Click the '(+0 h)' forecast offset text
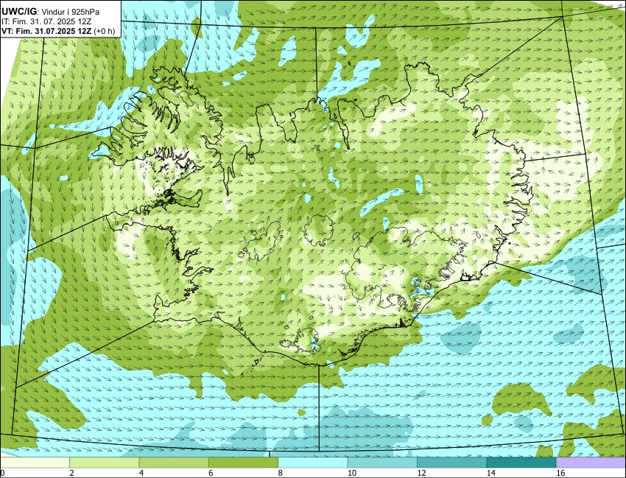626x478 pixels. click(104, 31)
